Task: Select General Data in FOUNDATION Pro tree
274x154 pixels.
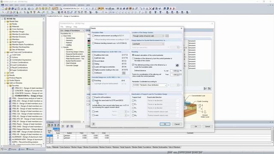Action: point(71,38)
